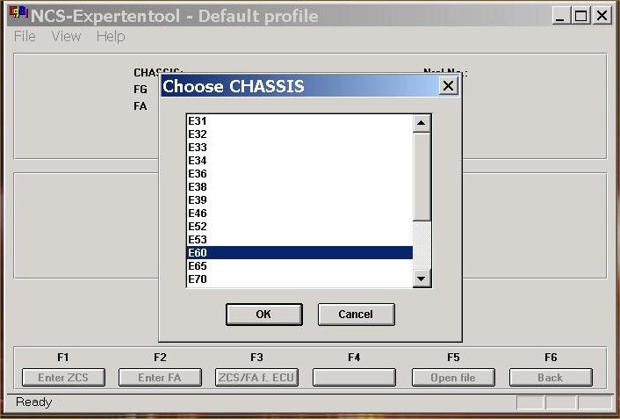Confirm chassis selection with OK

(263, 314)
